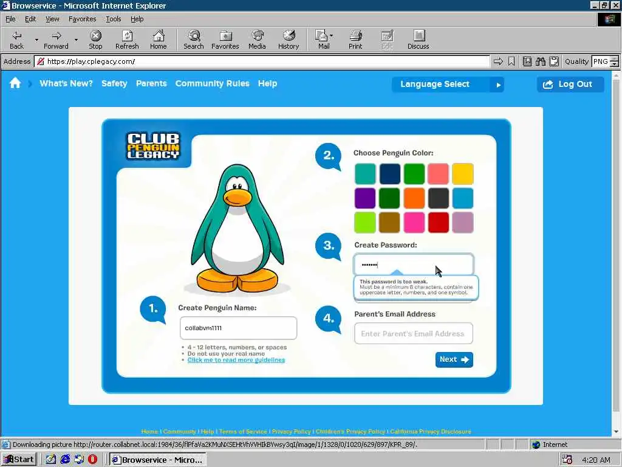Open the Safety page link
622x467 pixels.
(x=114, y=83)
